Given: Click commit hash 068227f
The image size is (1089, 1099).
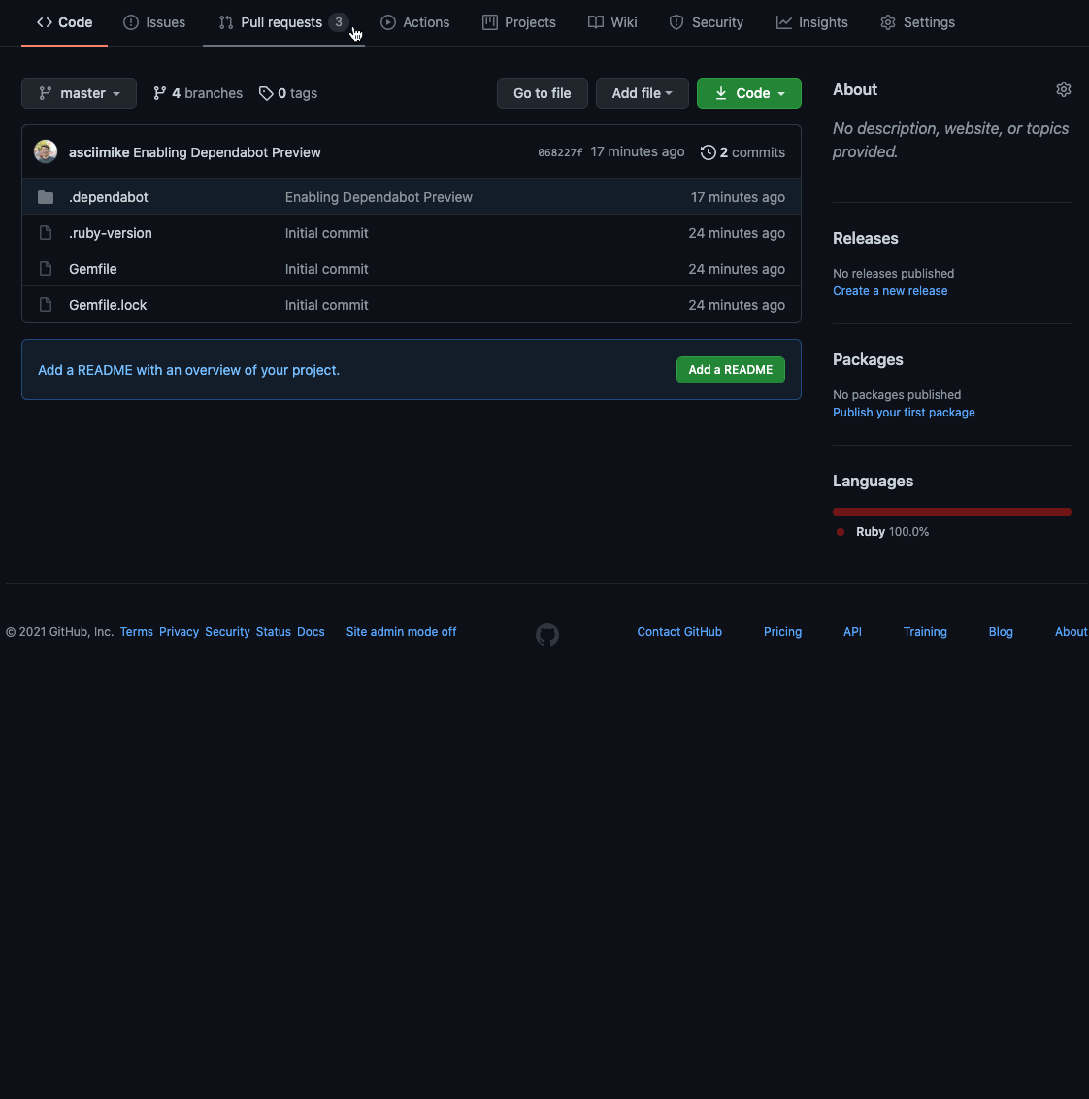Looking at the screenshot, I should (x=560, y=152).
